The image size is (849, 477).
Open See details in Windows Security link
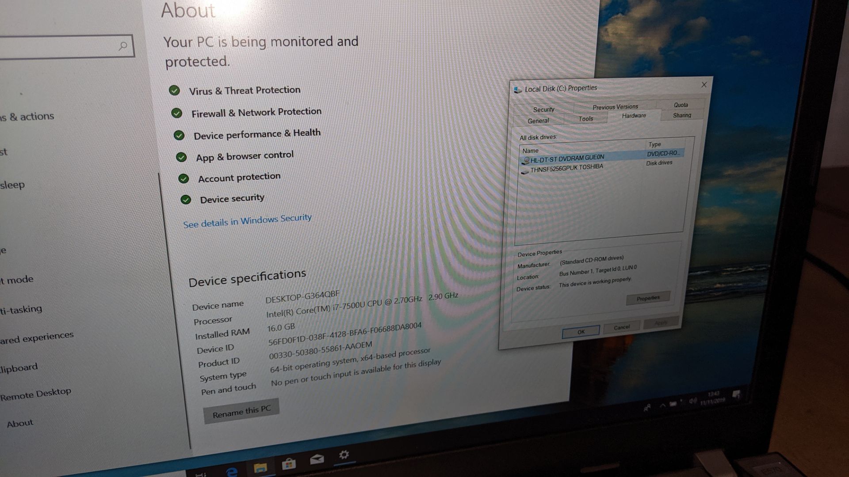coord(247,221)
